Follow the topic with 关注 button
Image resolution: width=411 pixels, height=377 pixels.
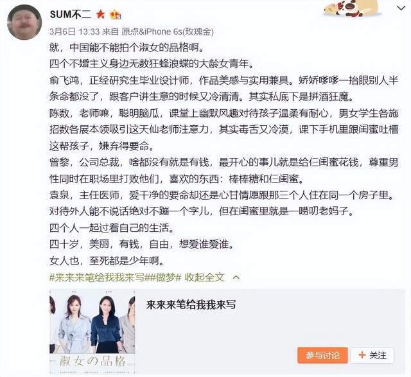(372, 355)
